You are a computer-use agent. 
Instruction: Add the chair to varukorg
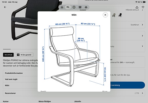[128, 85]
